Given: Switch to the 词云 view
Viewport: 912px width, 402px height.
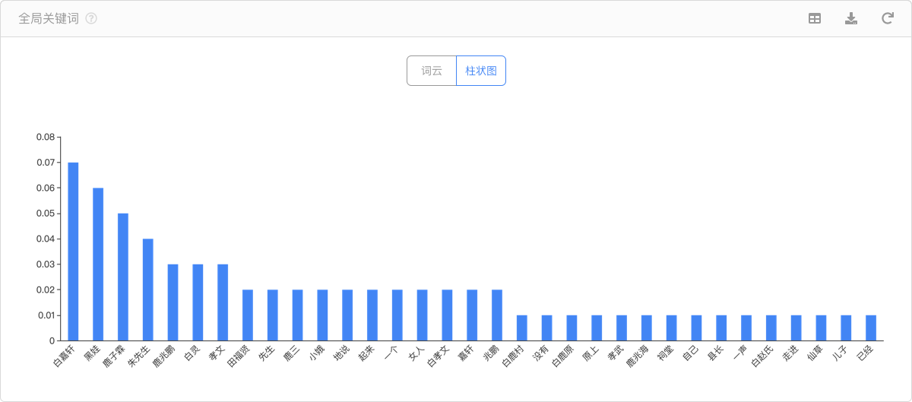Looking at the screenshot, I should click(432, 71).
